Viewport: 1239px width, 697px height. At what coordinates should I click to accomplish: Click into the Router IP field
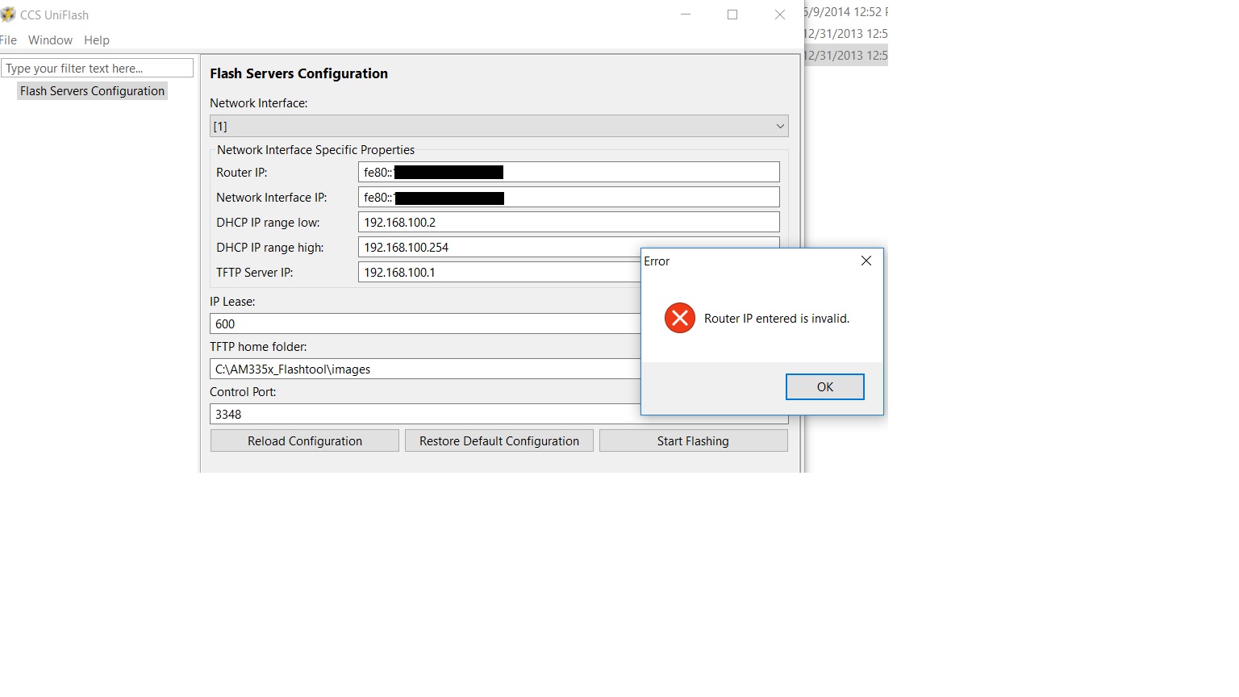pos(569,172)
